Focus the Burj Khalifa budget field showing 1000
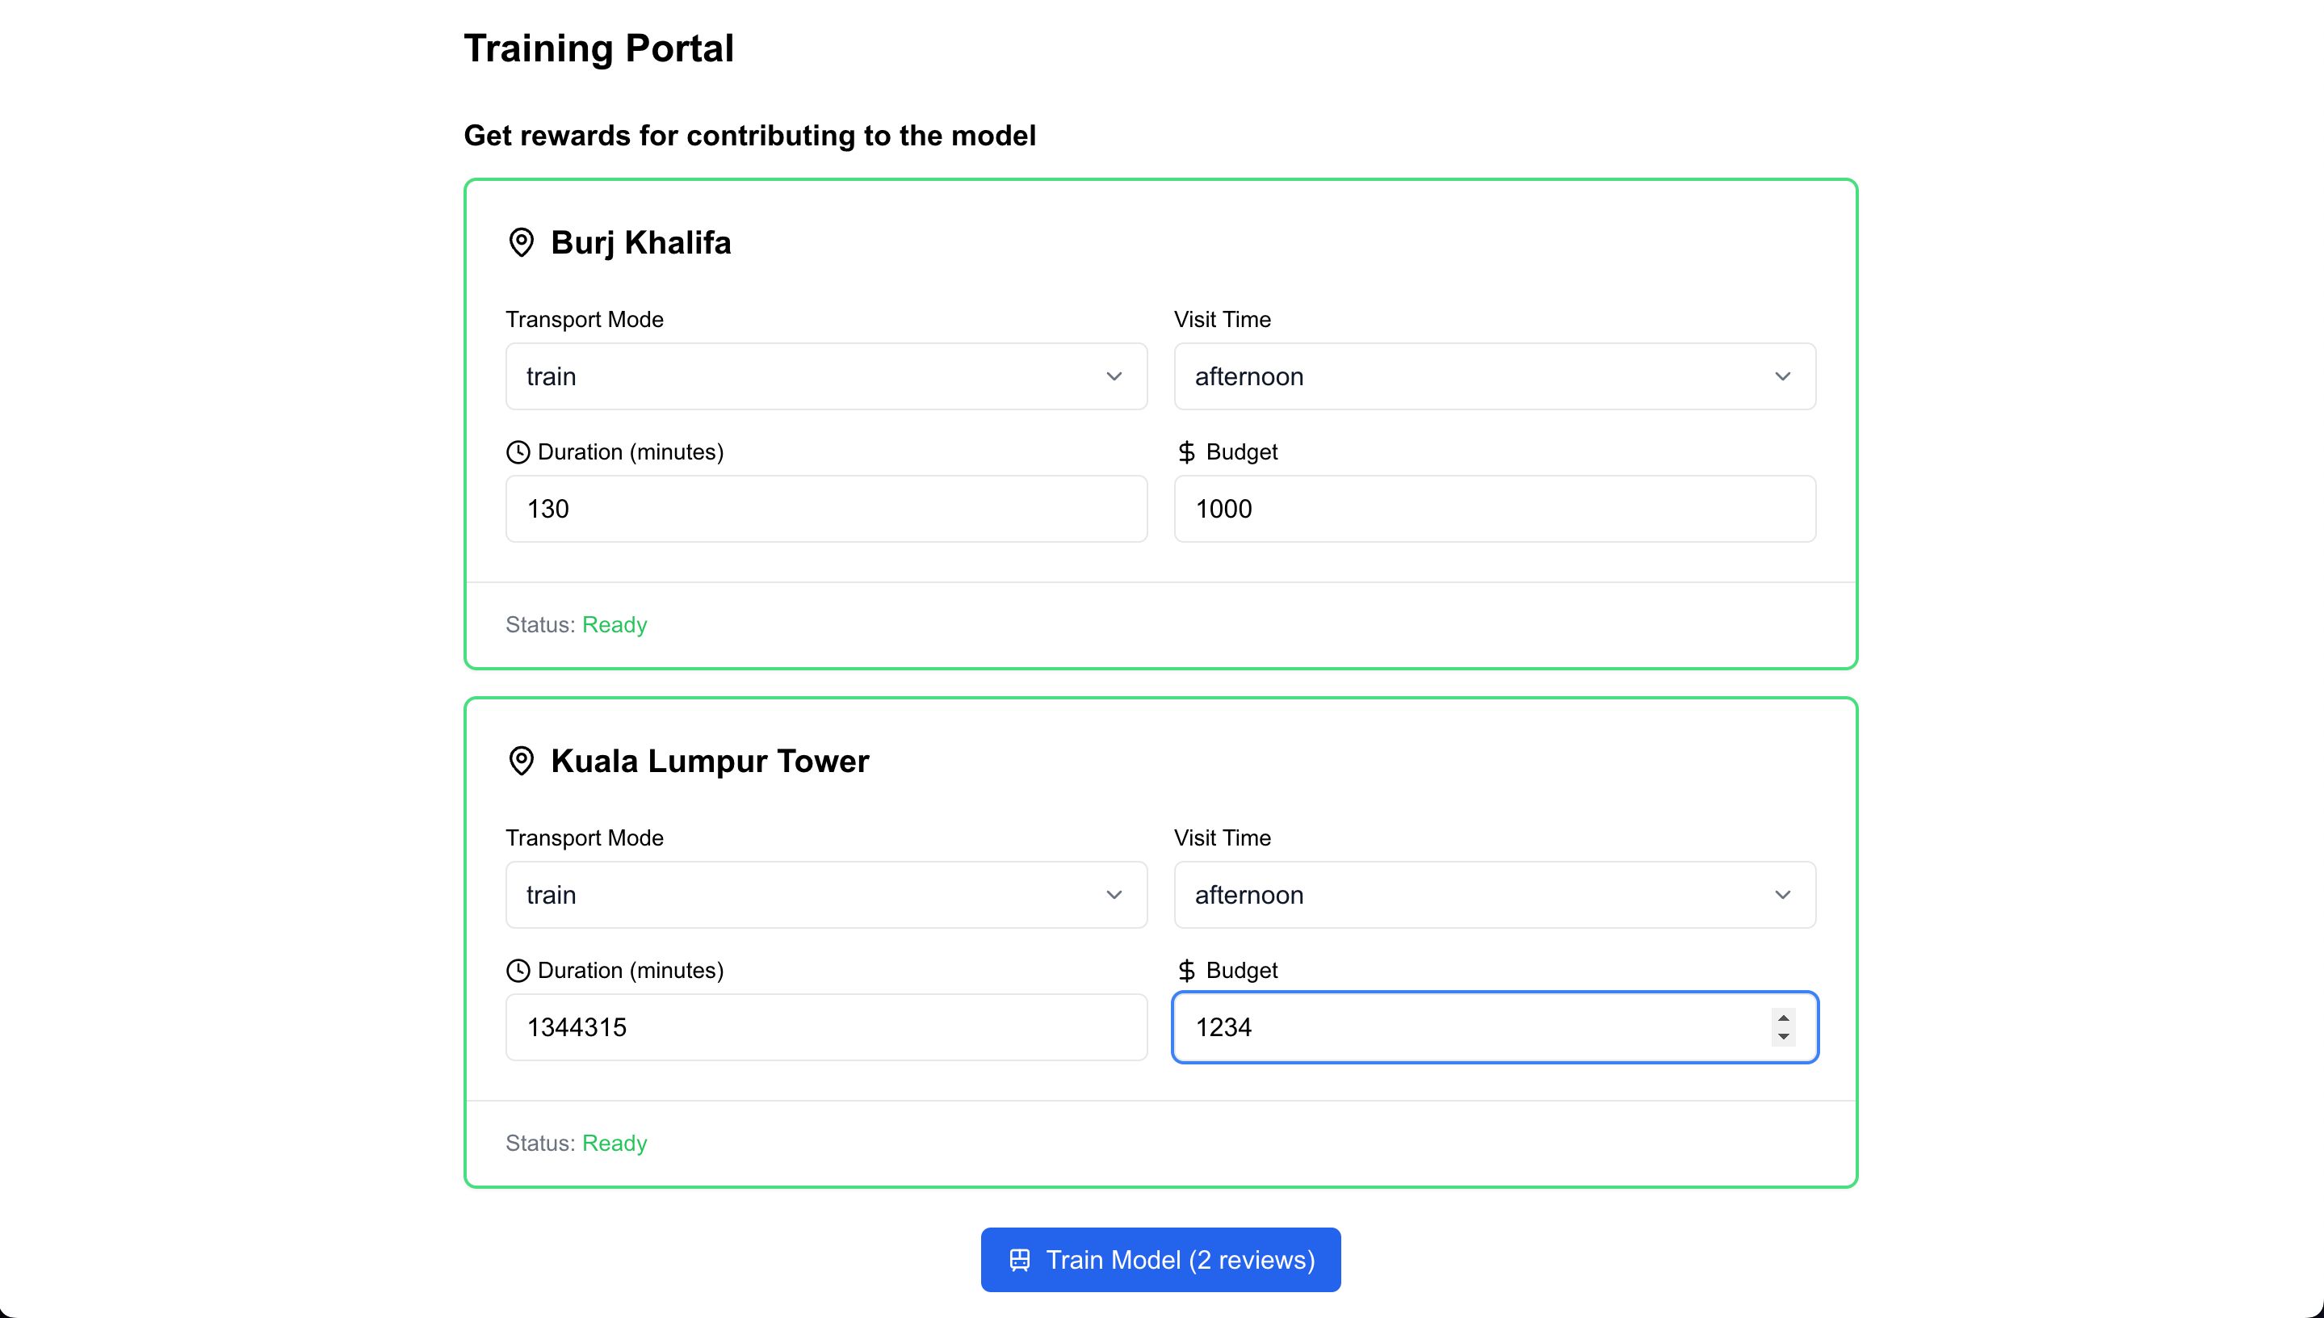 tap(1495, 509)
